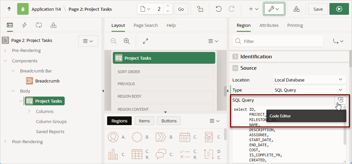Click the REGION BODY slot
The width and height of the screenshot is (352, 164).
pos(164,96)
